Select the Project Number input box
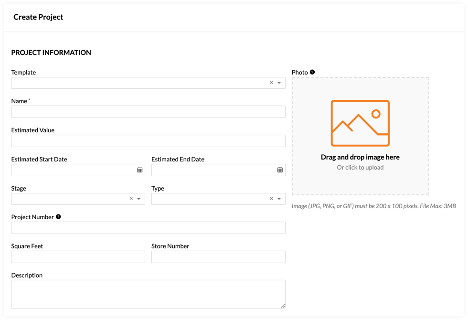468x320 pixels. click(x=148, y=228)
